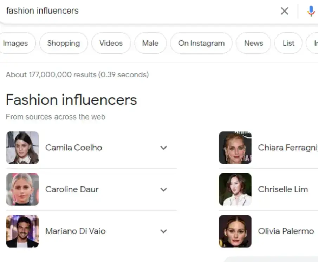Apply the Male filter chip
This screenshot has width=318, height=262.
click(150, 43)
